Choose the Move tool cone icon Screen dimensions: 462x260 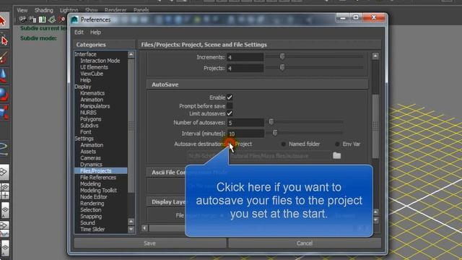point(4,75)
